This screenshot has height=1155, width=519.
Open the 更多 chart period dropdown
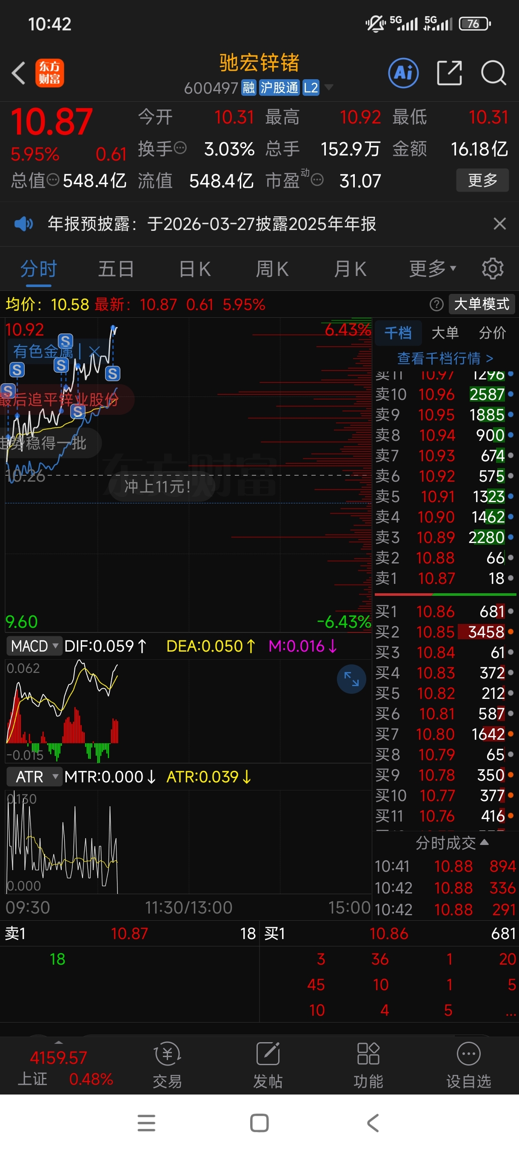pos(432,269)
